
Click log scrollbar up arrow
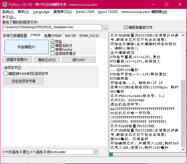183,35
